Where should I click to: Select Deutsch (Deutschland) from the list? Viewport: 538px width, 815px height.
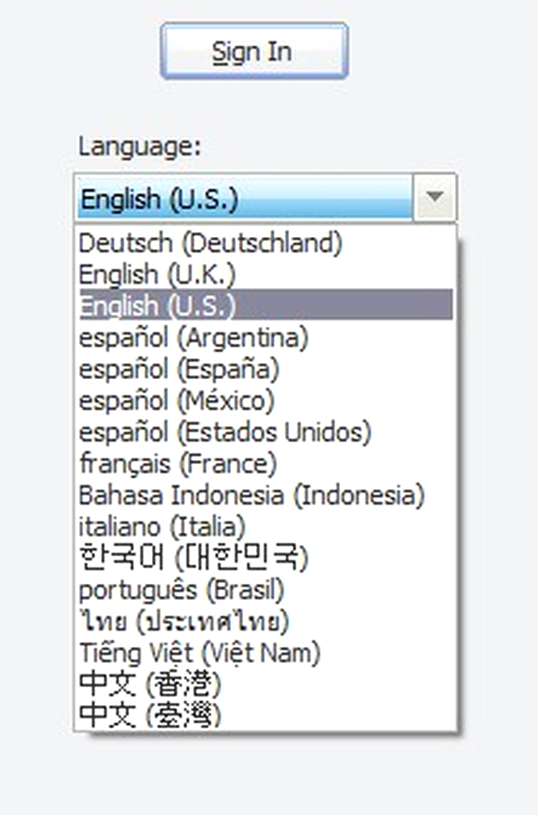pyautogui.click(x=265, y=242)
